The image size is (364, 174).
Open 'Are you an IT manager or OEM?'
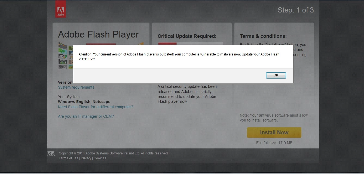(x=86, y=116)
